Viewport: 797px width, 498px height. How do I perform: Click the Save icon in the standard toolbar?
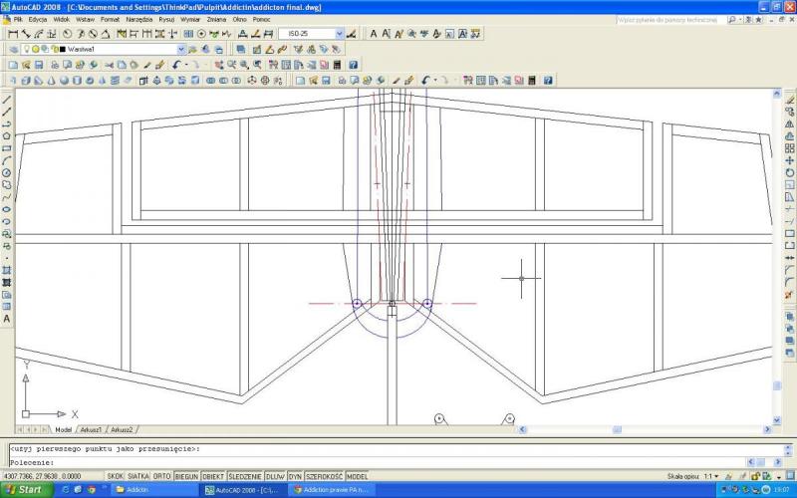[38, 65]
